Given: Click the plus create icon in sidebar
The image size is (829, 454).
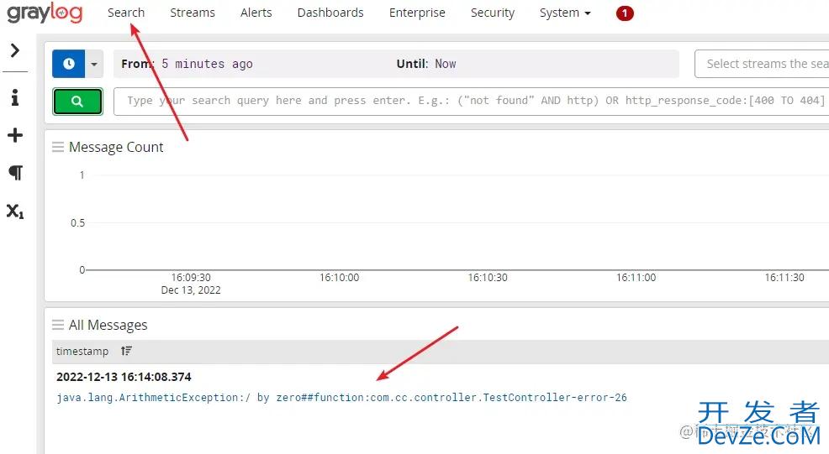Looking at the screenshot, I should tap(15, 135).
